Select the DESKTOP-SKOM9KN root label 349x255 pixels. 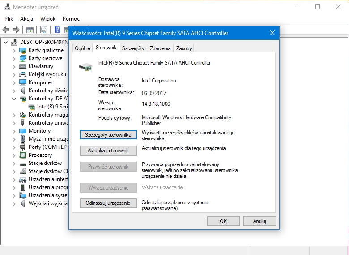(44, 42)
